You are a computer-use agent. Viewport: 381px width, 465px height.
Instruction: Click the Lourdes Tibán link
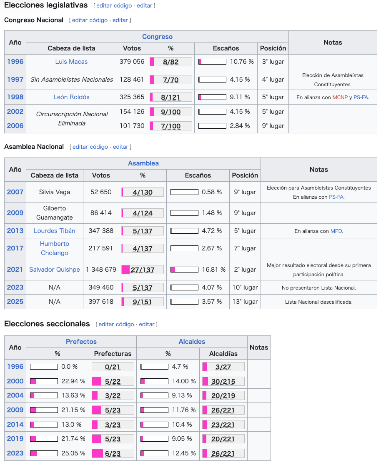tap(55, 231)
